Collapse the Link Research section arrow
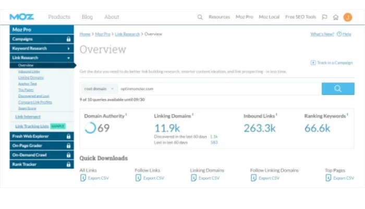365x209 pixels. coord(68,58)
